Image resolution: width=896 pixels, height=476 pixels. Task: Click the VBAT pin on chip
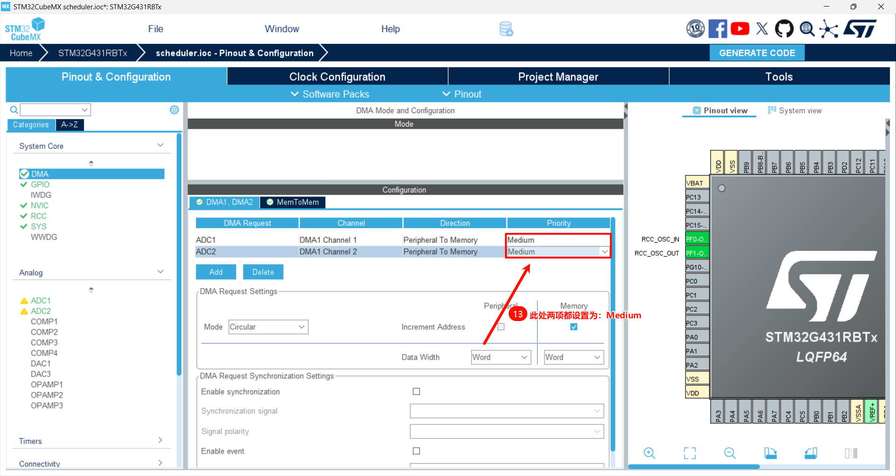click(697, 183)
